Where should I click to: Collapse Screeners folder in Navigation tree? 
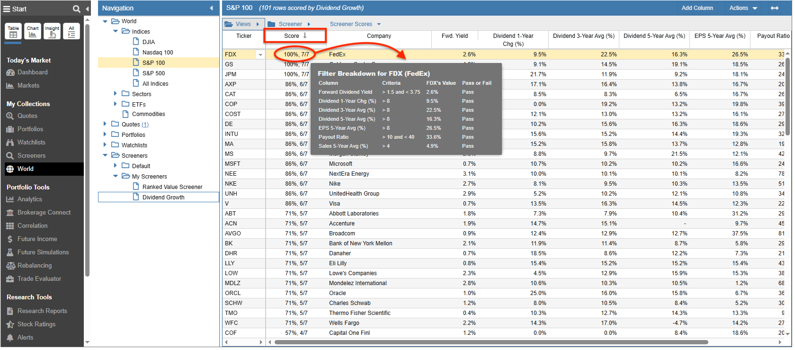tap(105, 155)
